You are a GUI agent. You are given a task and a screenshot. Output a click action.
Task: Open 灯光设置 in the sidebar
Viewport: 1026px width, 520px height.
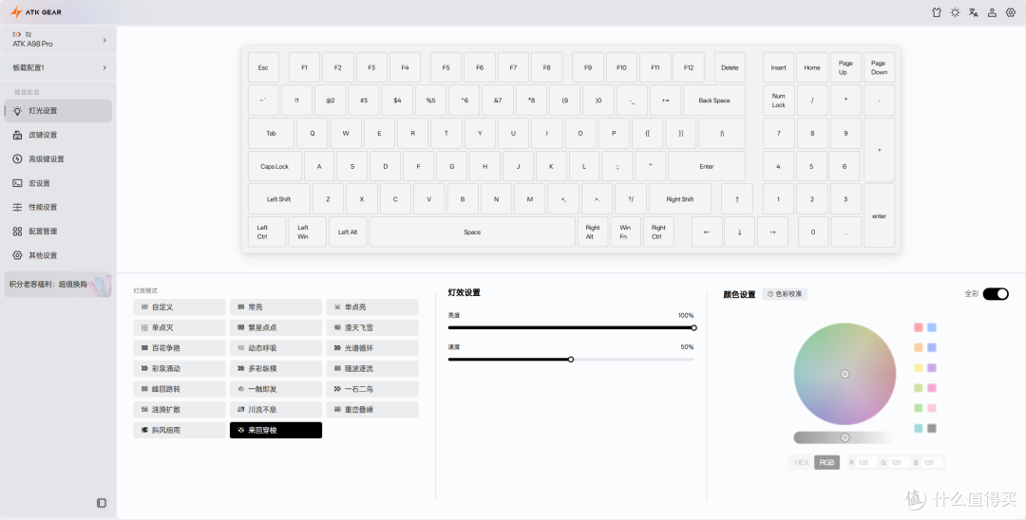(x=58, y=111)
